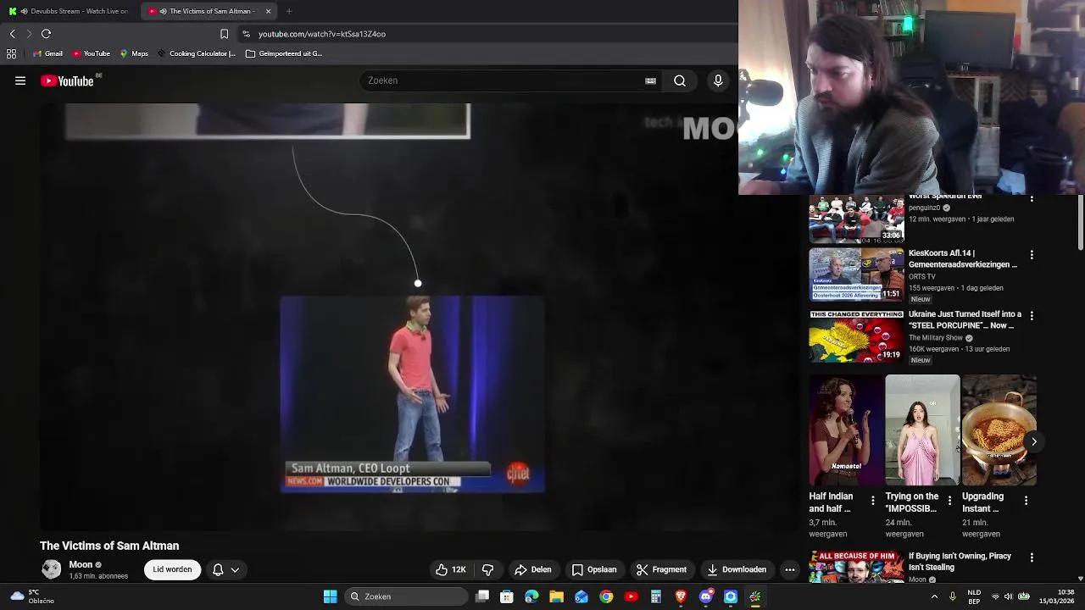Open If Buying Isn't Owning video title

point(960,562)
